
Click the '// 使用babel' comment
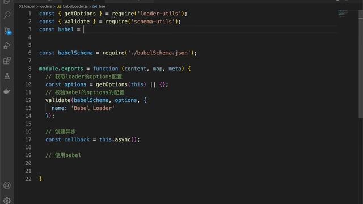coord(63,155)
